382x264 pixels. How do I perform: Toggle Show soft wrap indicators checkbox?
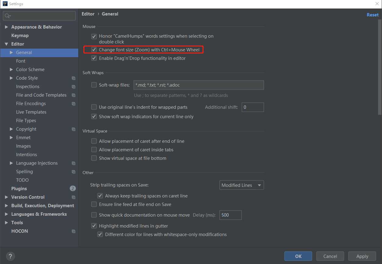pos(94,116)
